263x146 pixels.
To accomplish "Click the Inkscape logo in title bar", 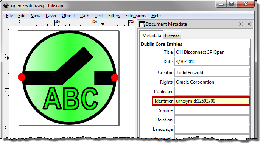I will (x=6, y=6).
